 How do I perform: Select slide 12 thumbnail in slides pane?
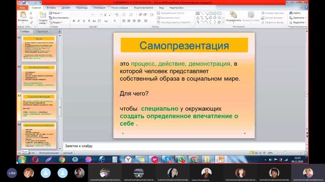[x=39, y=77]
